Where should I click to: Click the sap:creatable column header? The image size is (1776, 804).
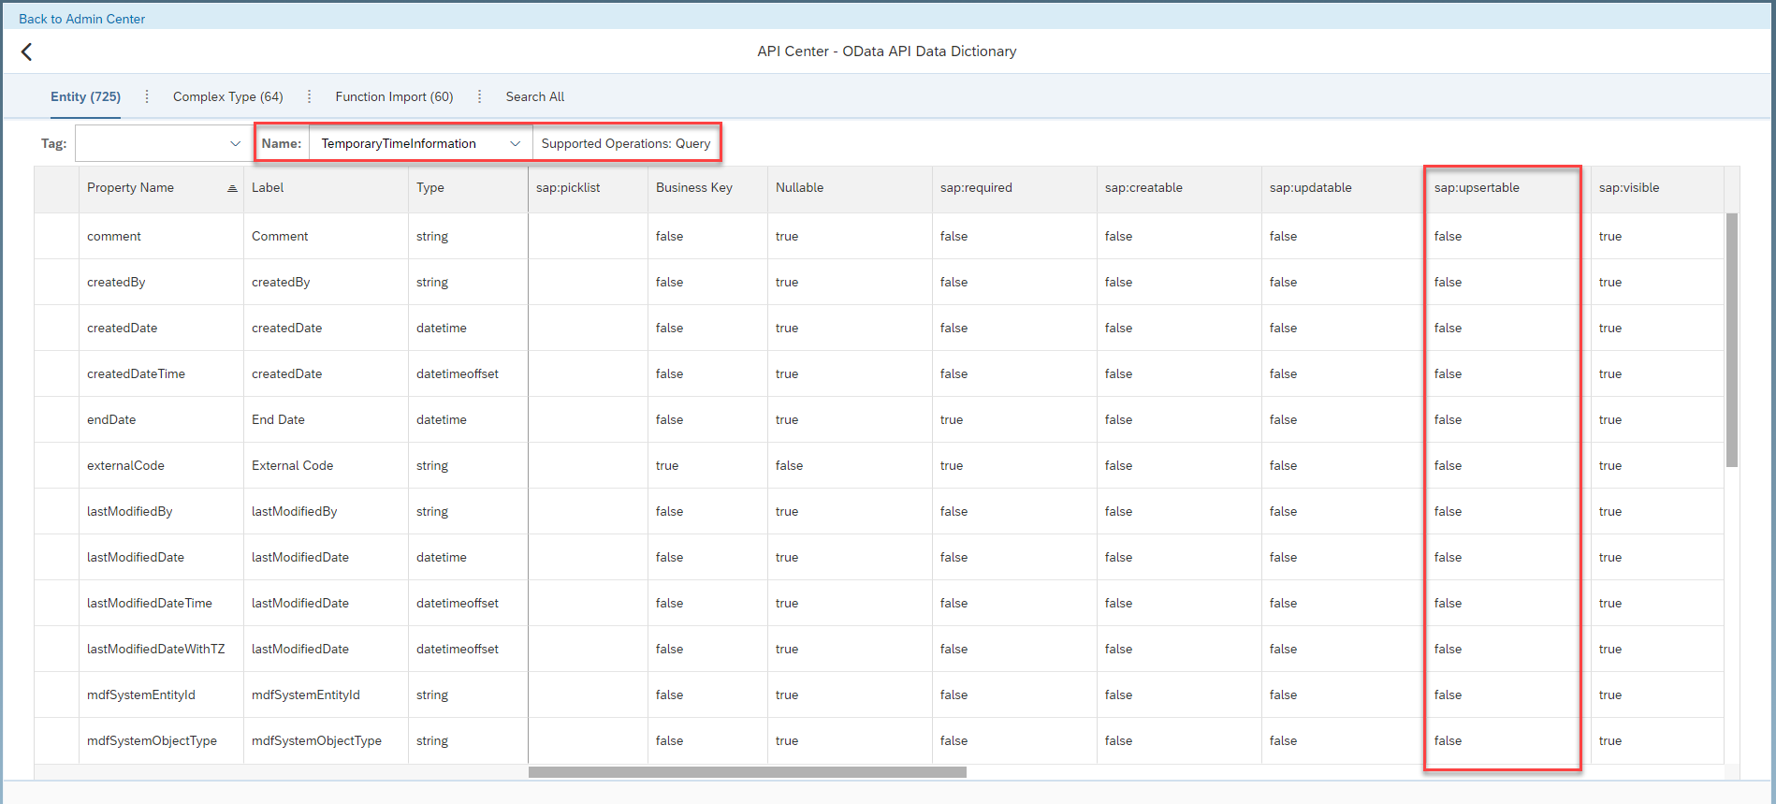tap(1179, 188)
